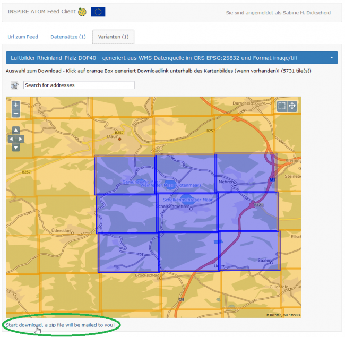Viewport: 345px width, 337px height.
Task: Click the Brockscheid label on map
Action: point(147,275)
